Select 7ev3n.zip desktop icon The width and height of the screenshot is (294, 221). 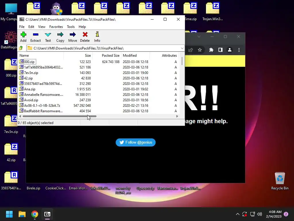[11, 124]
